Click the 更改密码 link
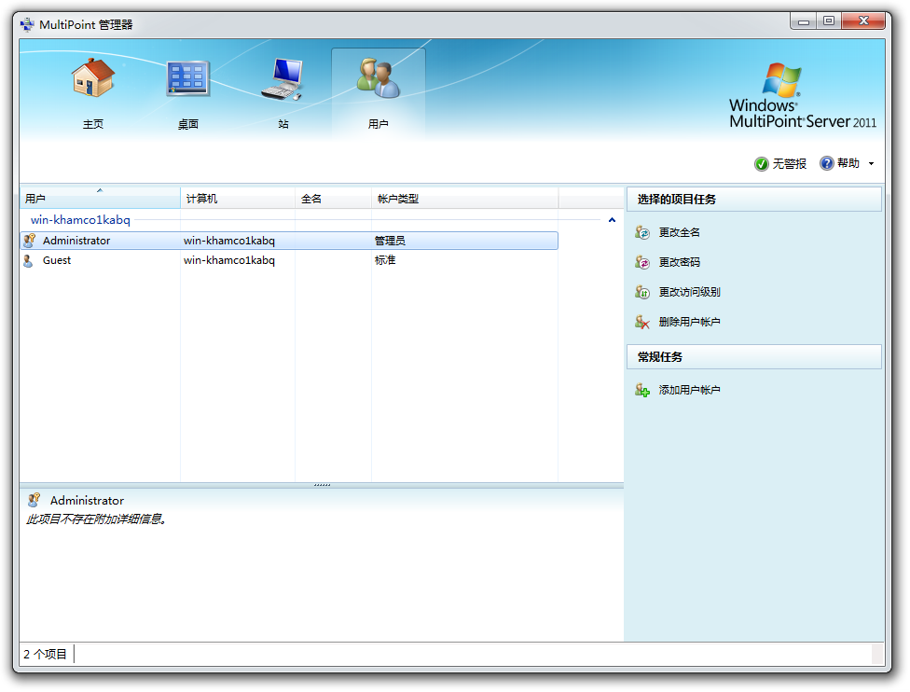Screen dimensions: 910x692 click(x=679, y=262)
